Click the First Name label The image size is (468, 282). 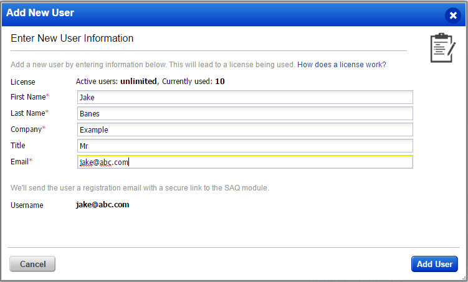[27, 96]
